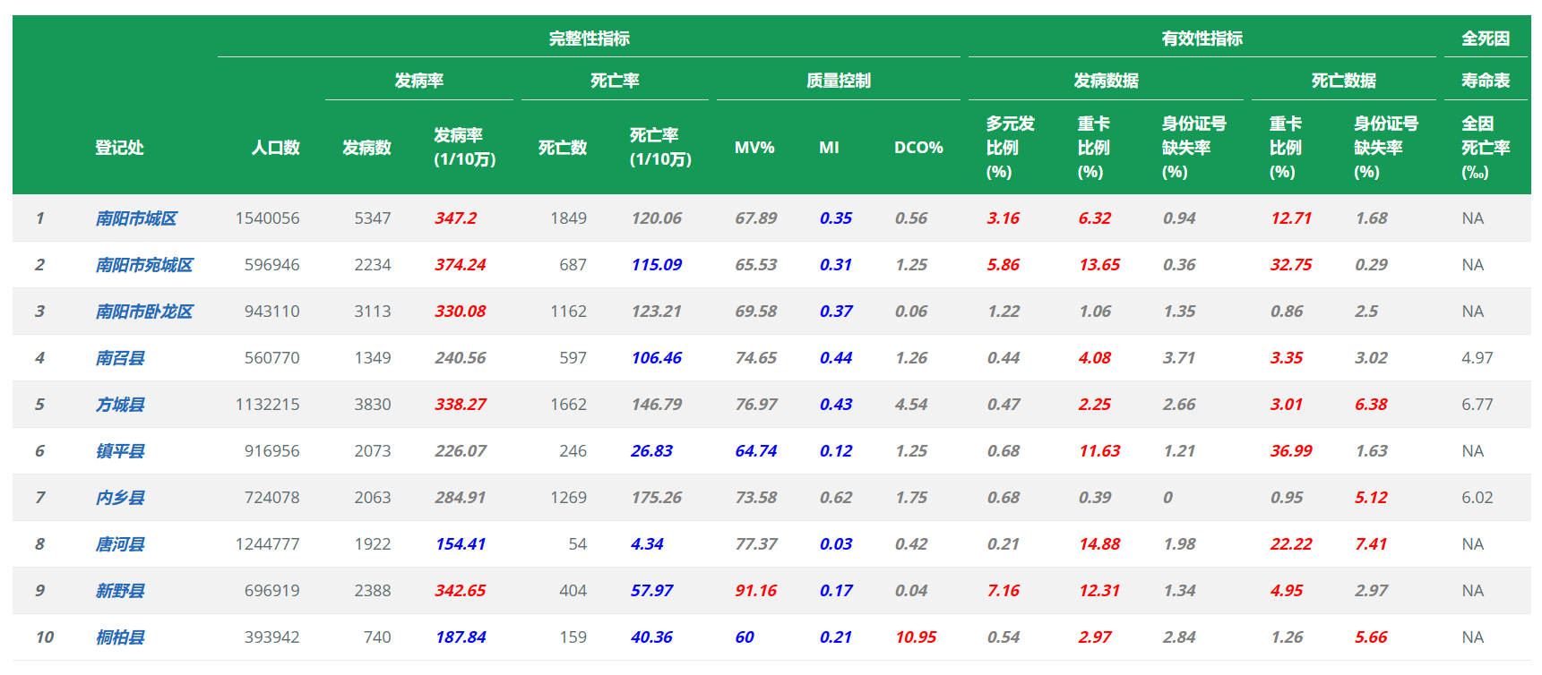Click the 内乡县 link
The width and height of the screenshot is (1542, 675).
(120, 498)
